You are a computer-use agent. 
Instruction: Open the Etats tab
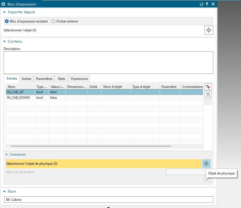coord(61,78)
